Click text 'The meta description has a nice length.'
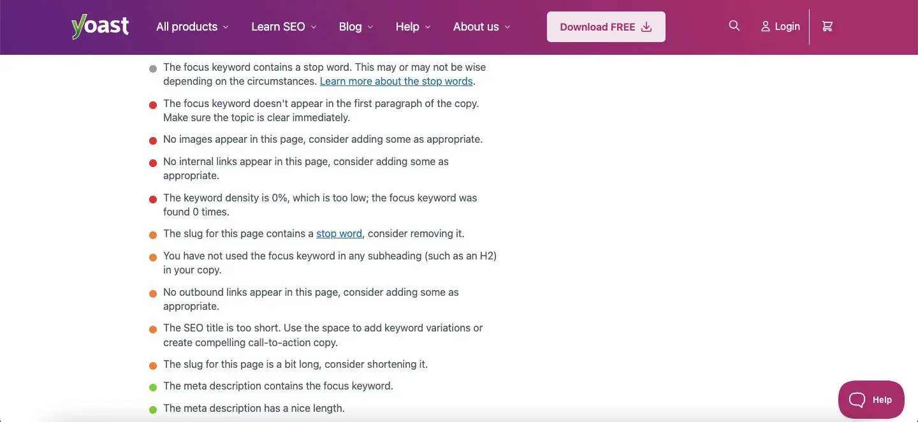 point(254,408)
